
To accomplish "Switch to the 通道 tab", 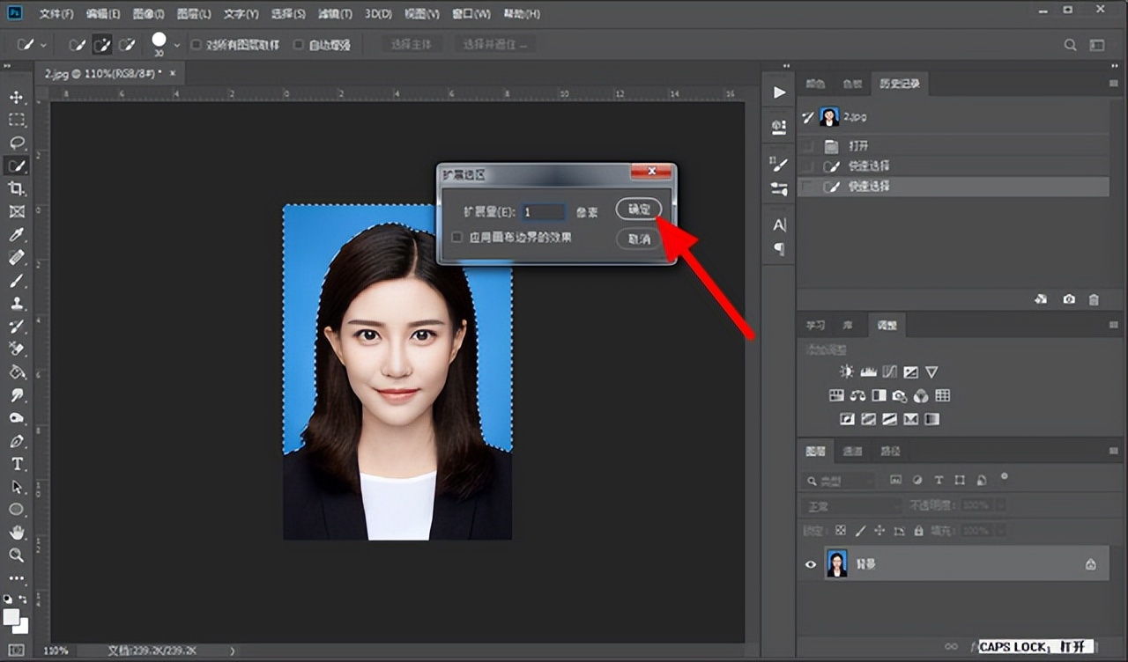I will 851,451.
